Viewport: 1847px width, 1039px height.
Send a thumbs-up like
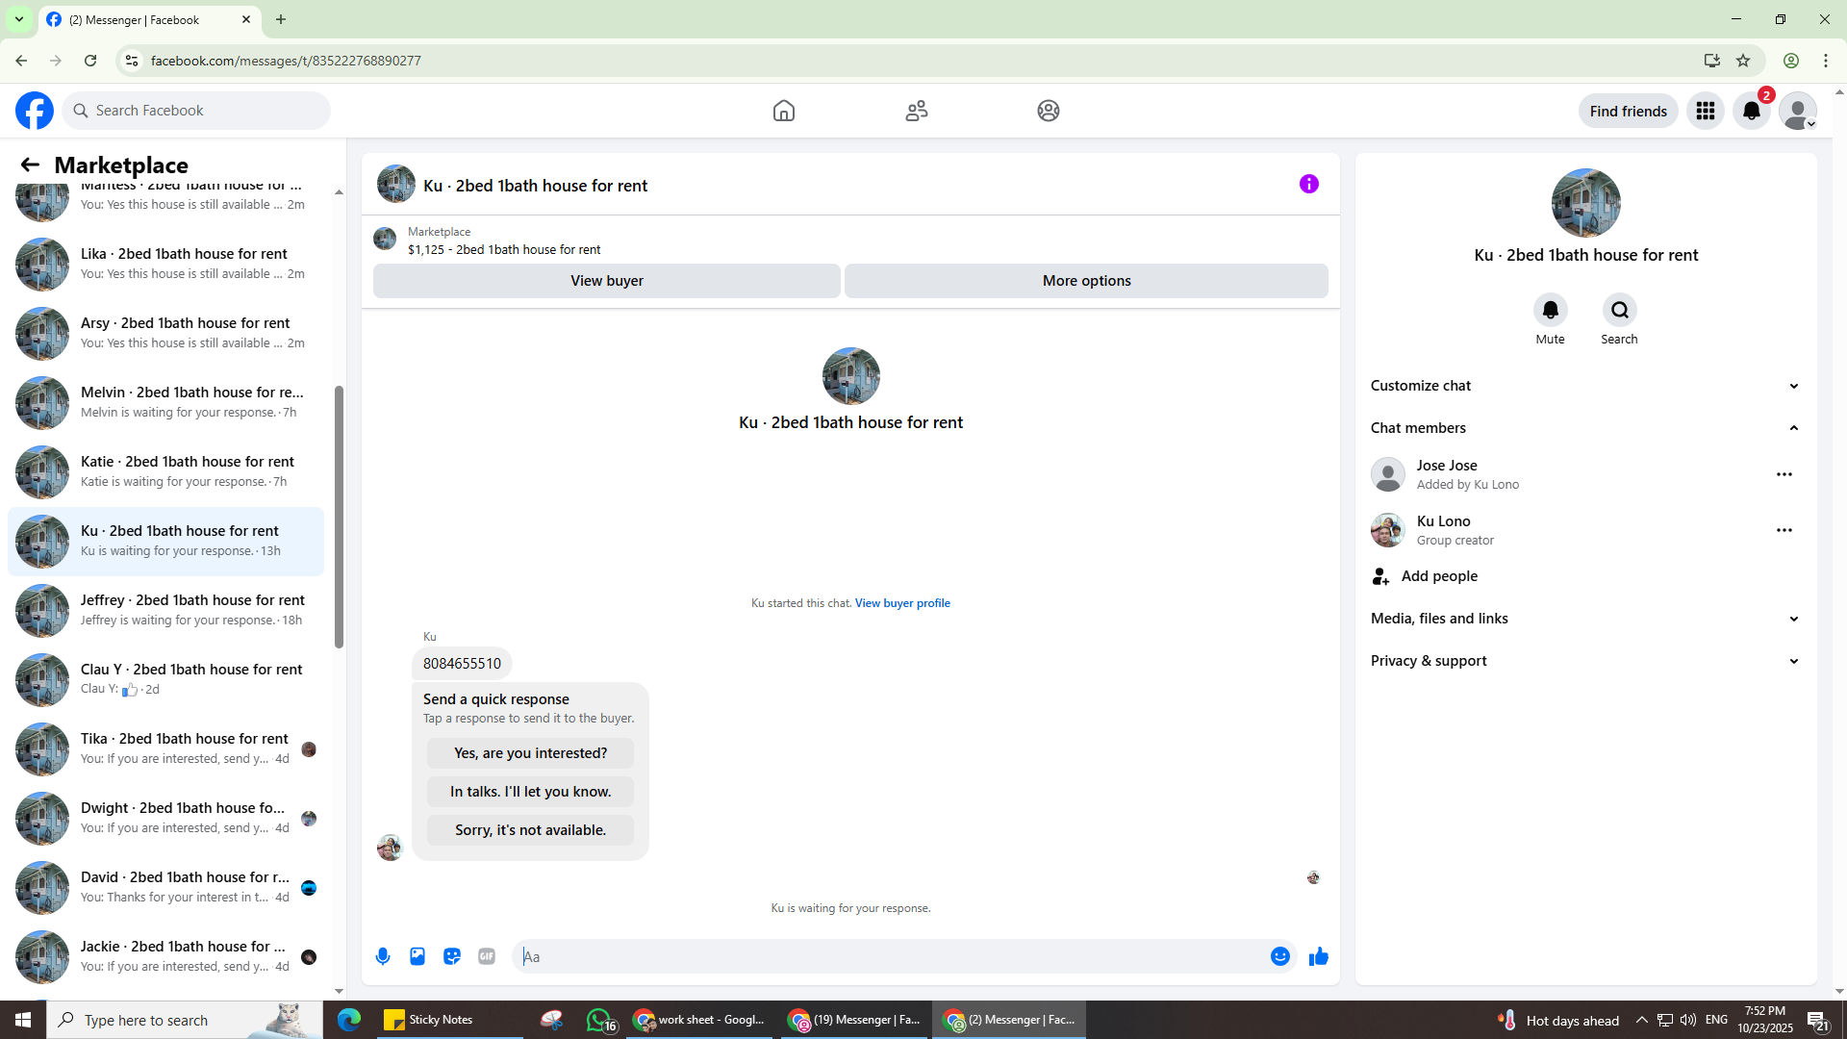pyautogui.click(x=1318, y=956)
